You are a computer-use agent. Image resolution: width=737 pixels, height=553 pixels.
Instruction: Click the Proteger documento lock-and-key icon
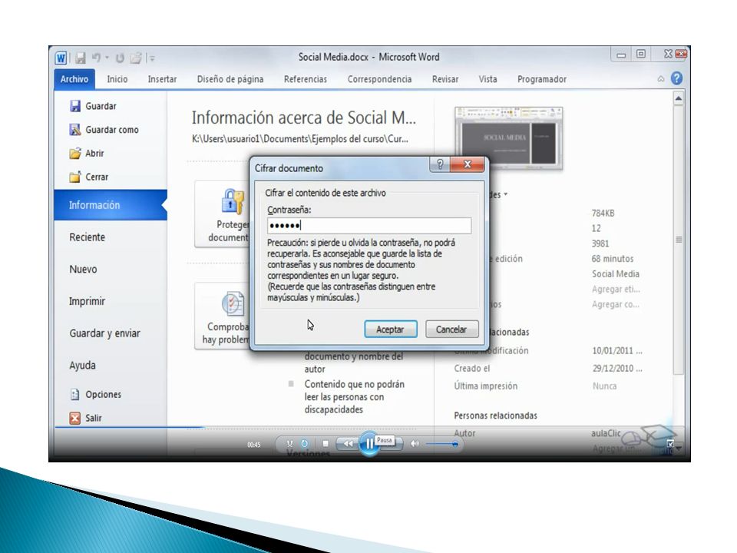coord(232,202)
